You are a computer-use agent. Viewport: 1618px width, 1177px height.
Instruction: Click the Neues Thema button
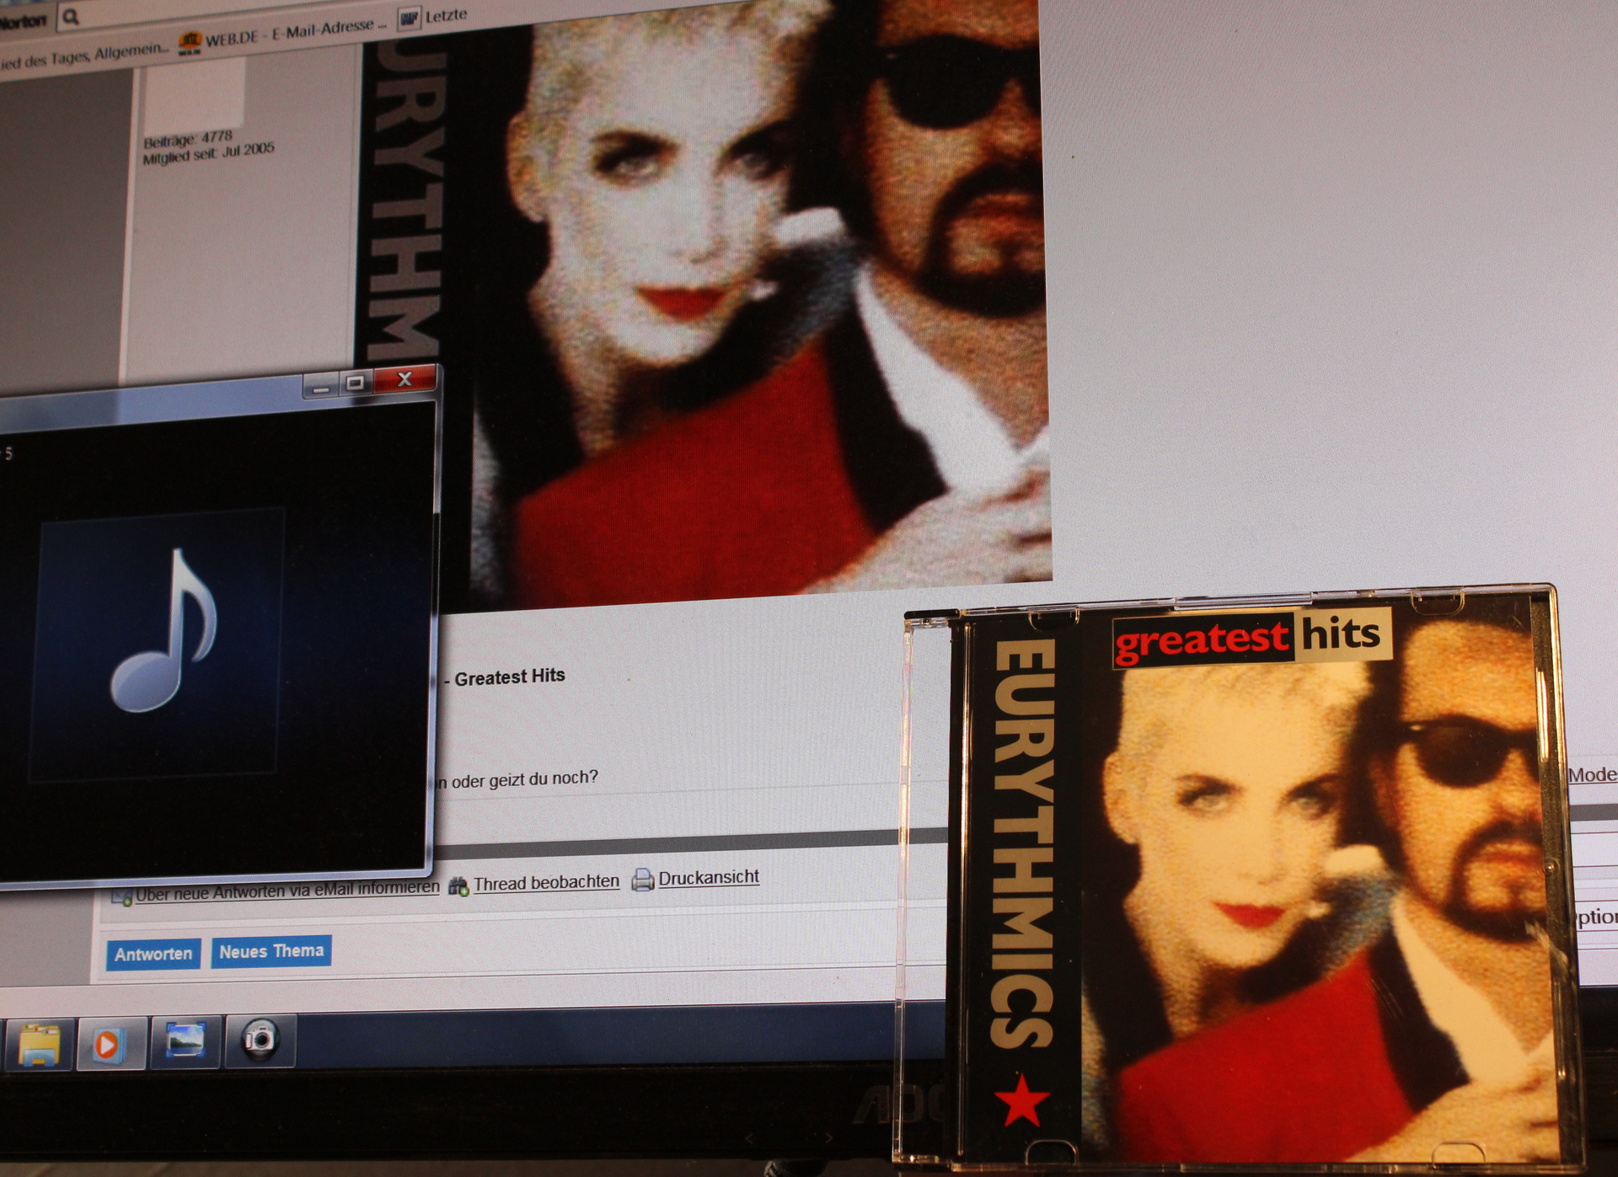pos(271,951)
